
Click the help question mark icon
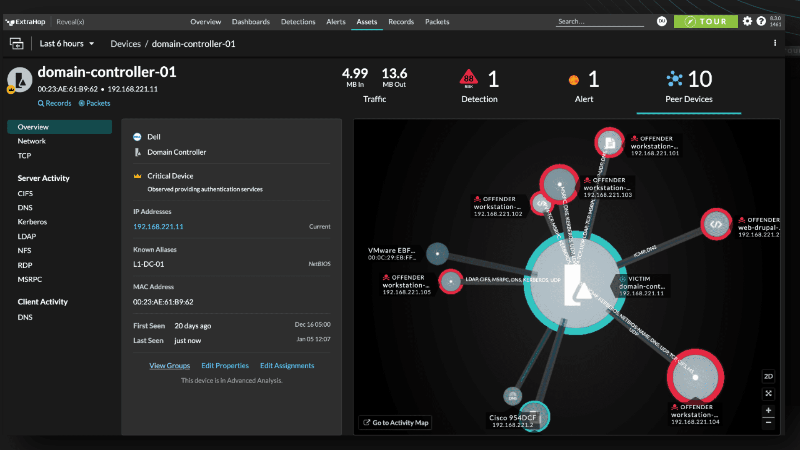click(x=761, y=21)
